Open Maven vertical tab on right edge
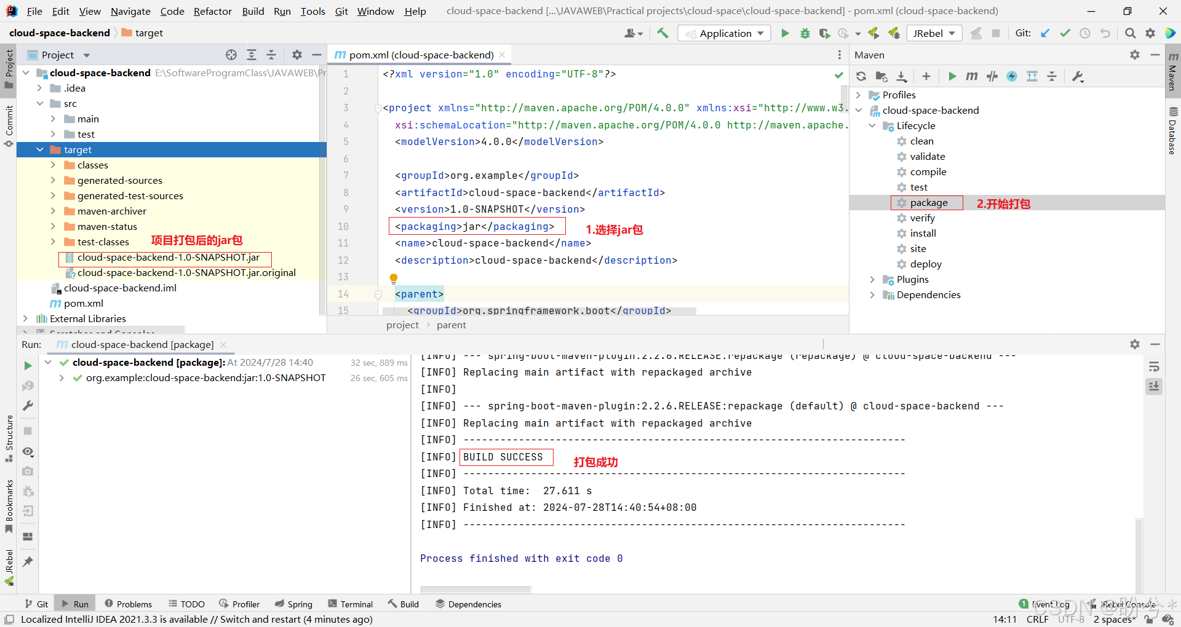This screenshot has height=627, width=1181. click(x=1173, y=71)
